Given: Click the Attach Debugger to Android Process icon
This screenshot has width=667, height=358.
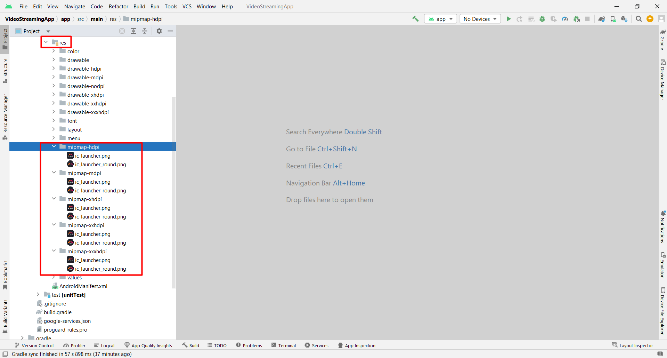Looking at the screenshot, I should pyautogui.click(x=577, y=19).
